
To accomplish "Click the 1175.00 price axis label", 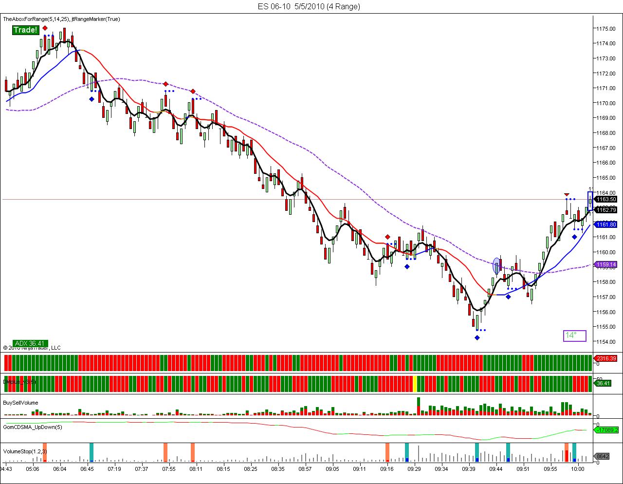I will (x=606, y=28).
